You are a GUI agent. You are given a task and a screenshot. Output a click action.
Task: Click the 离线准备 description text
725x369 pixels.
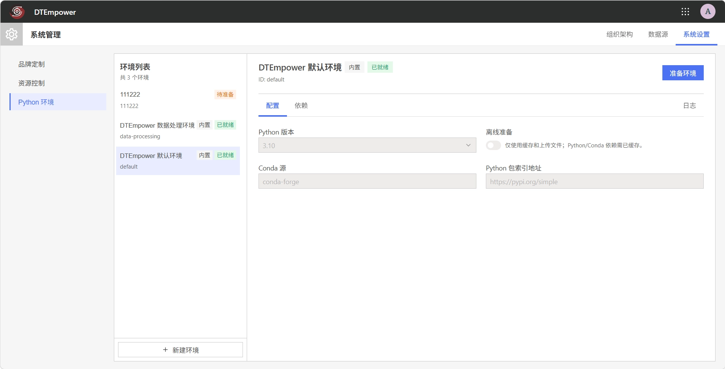tap(575, 145)
